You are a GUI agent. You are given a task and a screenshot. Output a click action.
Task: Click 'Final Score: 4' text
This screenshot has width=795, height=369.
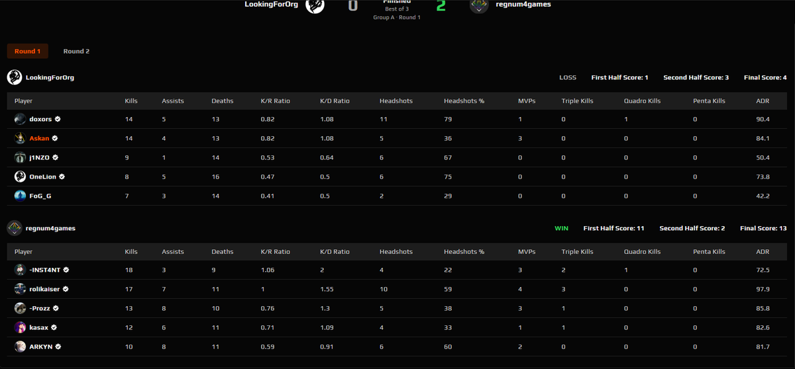click(765, 77)
